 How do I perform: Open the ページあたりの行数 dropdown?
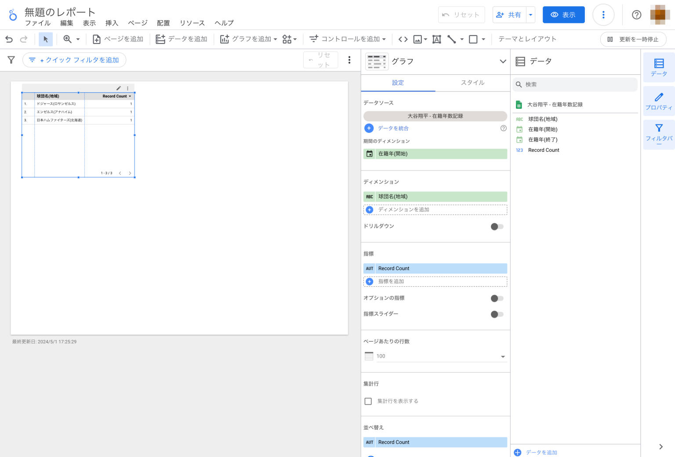[503, 356]
